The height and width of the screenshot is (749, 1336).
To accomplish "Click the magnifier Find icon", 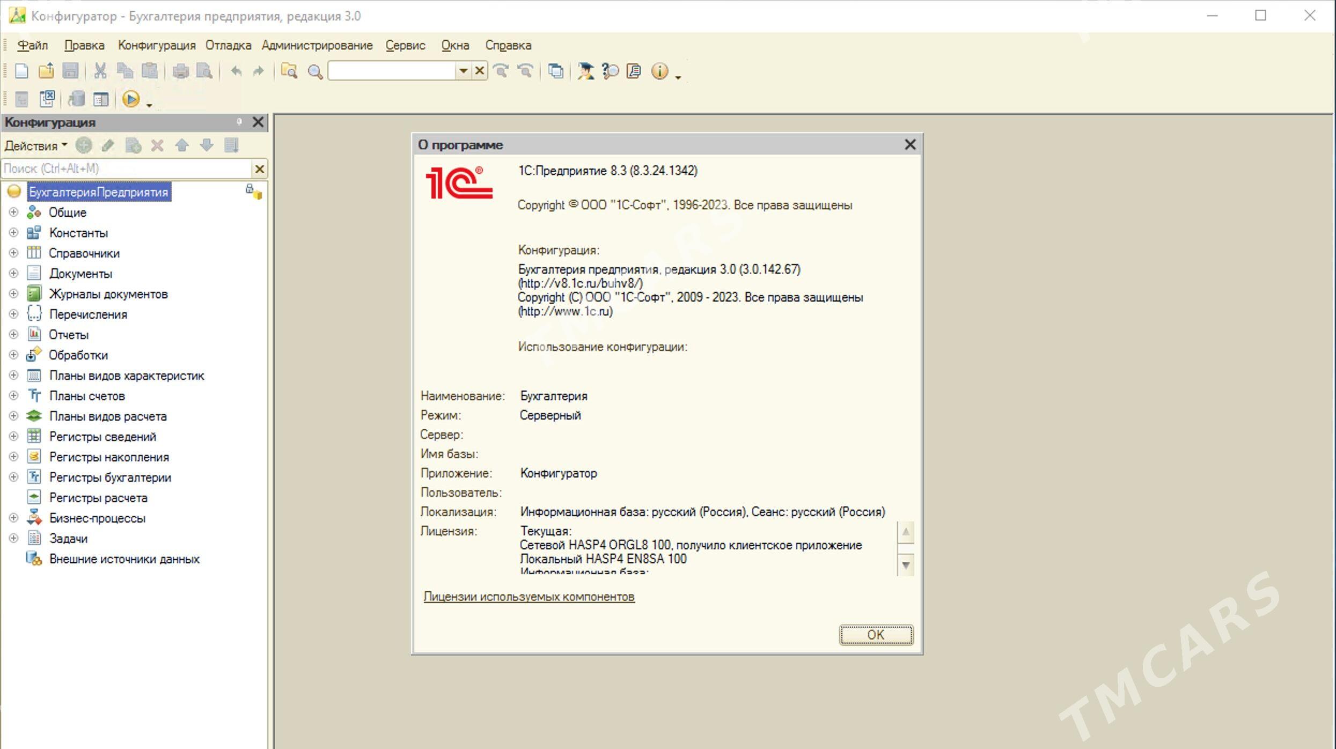I will 315,71.
